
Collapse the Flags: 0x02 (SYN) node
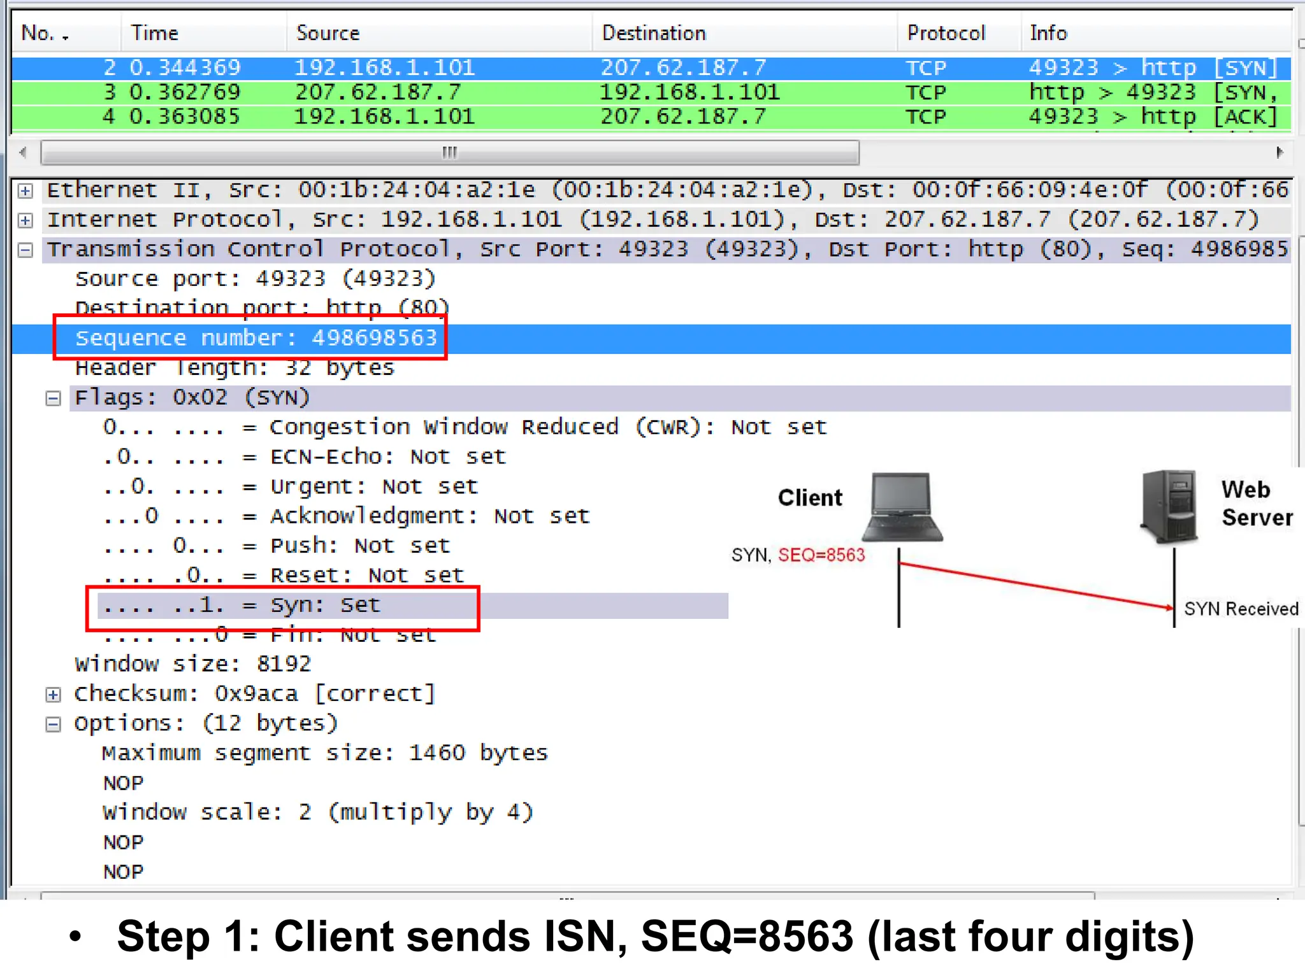tap(54, 399)
